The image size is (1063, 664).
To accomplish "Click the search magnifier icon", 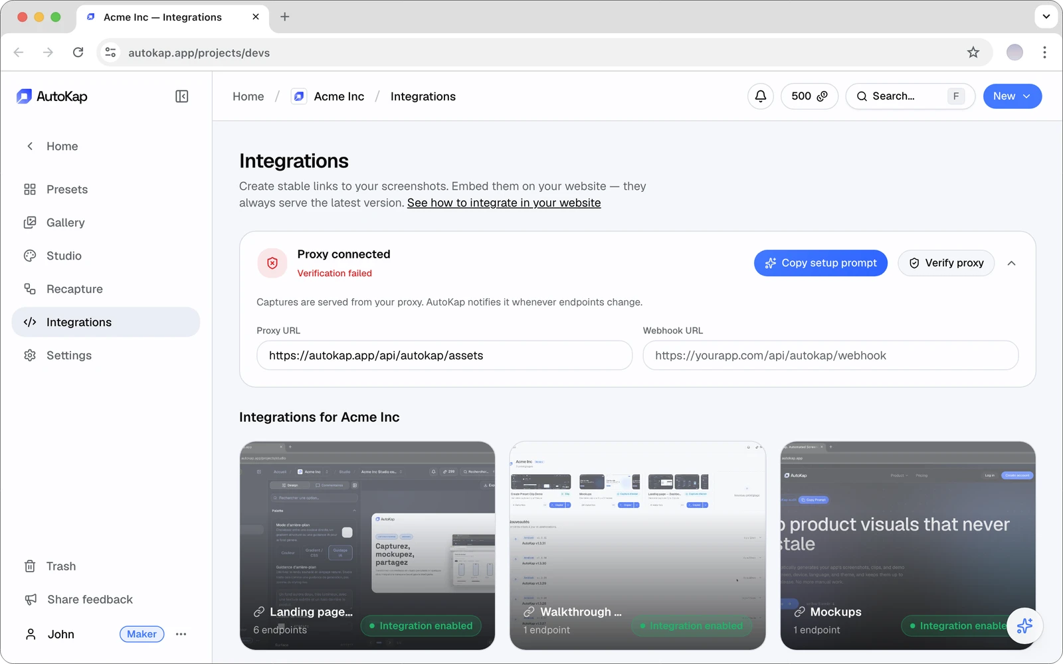I will point(862,96).
